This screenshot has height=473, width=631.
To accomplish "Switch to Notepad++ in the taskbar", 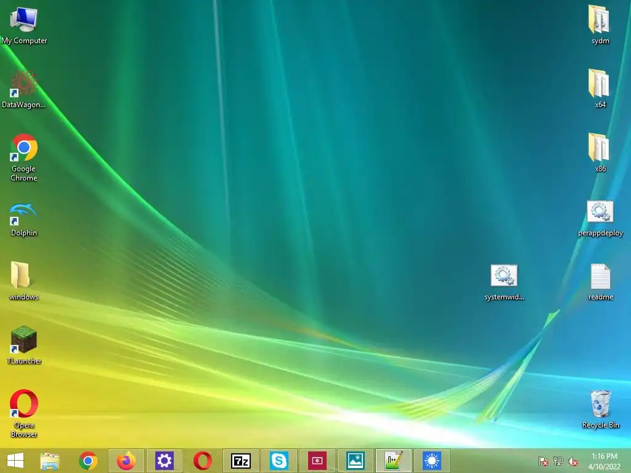I will [x=394, y=461].
